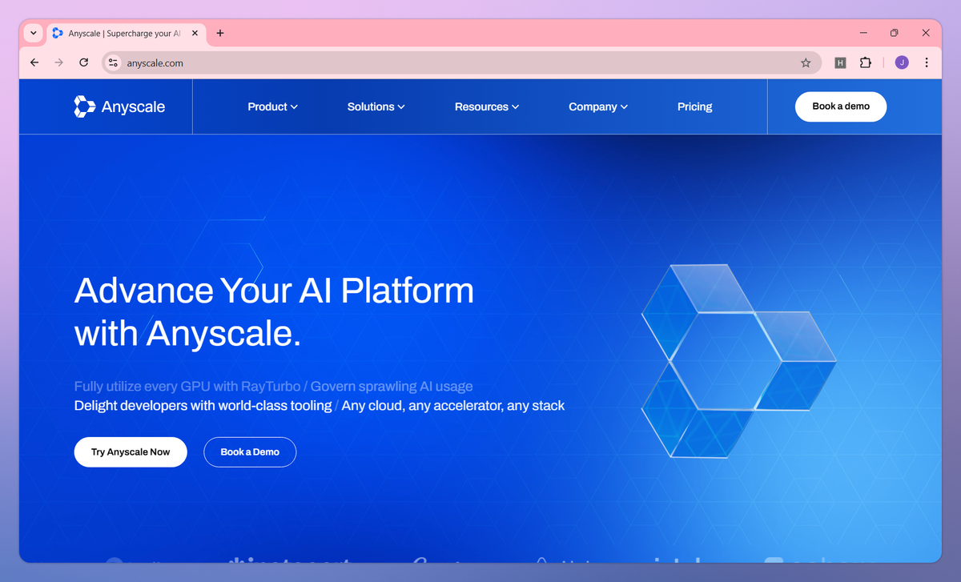Click the text 'Fully utilize every GPU with RayTurbo'
Image resolution: width=961 pixels, height=582 pixels.
pos(187,387)
